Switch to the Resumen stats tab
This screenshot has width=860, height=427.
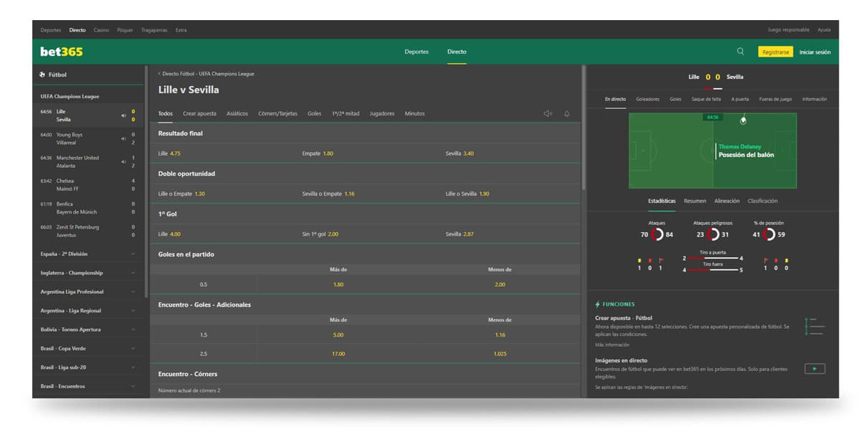click(694, 201)
